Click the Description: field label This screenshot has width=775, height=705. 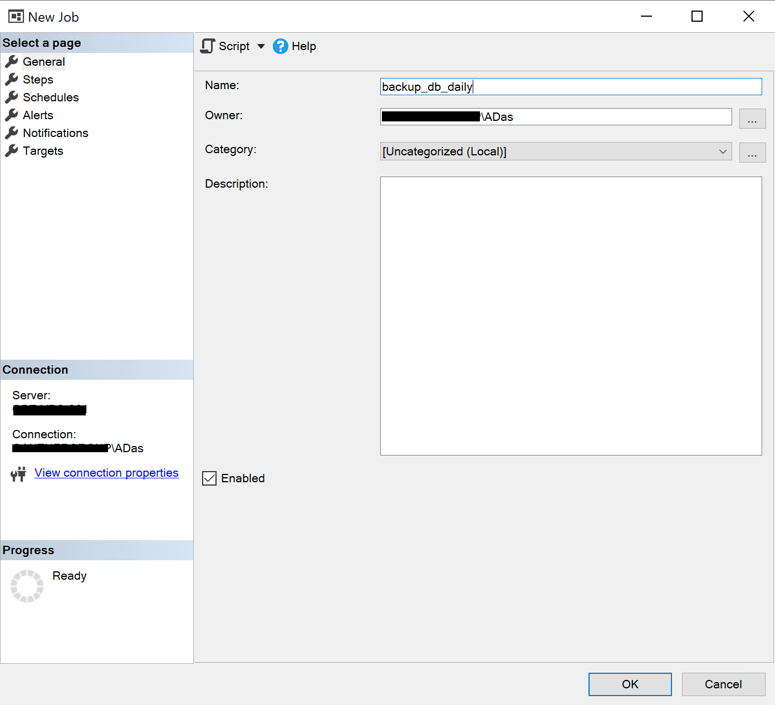coord(237,184)
